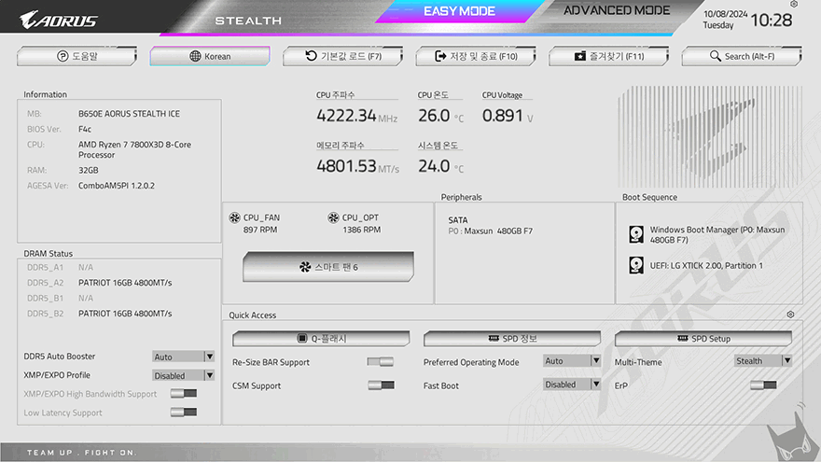Toggle CSM Support switch
This screenshot has width=821, height=462.
(x=381, y=385)
